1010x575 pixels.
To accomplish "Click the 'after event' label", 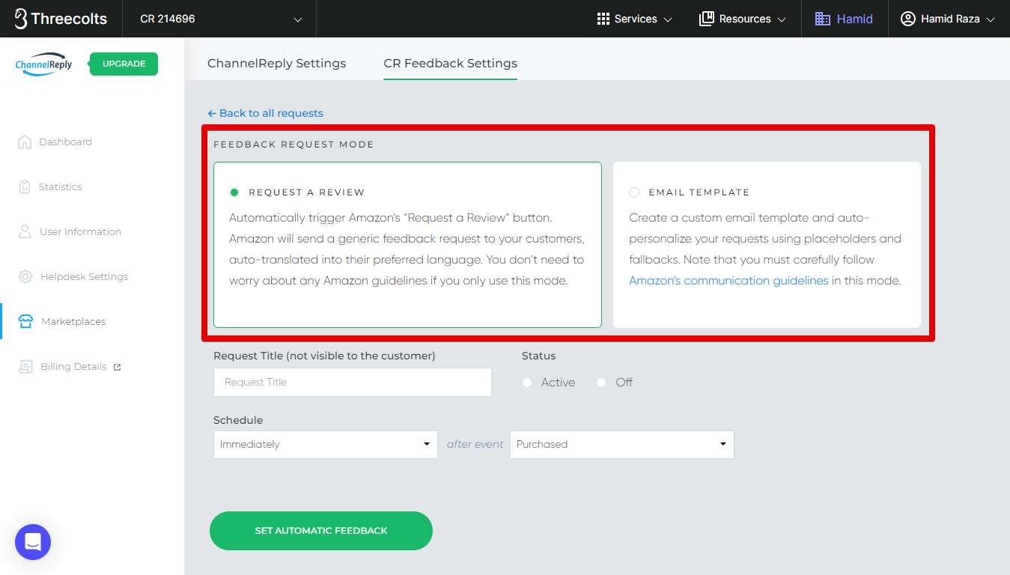I will pos(475,444).
